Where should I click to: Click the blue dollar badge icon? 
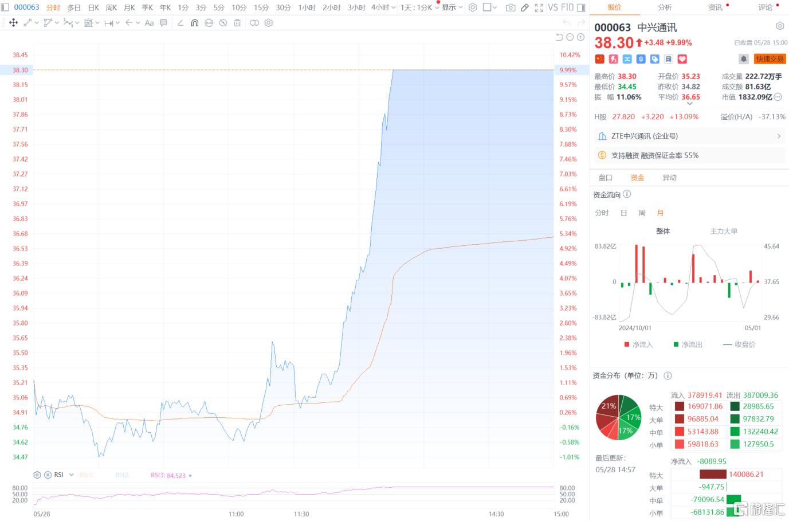click(x=641, y=59)
